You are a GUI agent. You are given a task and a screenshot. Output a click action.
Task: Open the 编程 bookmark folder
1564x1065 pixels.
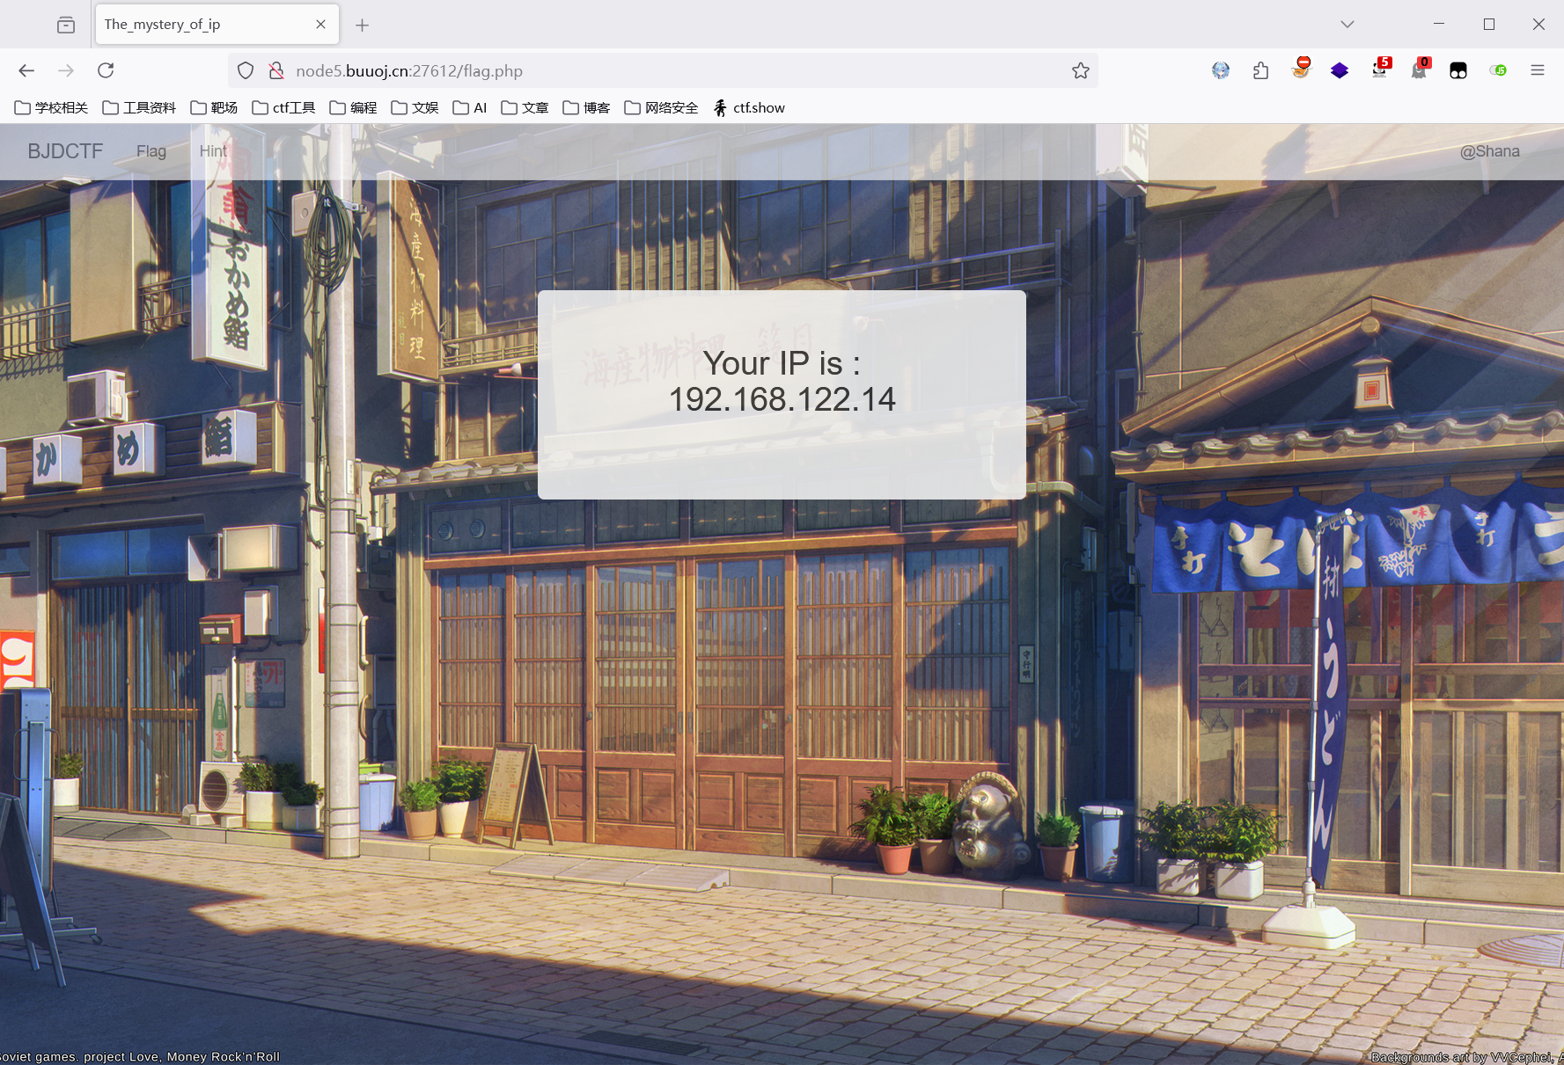353,107
